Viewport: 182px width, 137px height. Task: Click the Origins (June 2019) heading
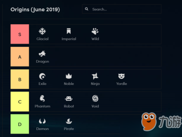[35, 9]
